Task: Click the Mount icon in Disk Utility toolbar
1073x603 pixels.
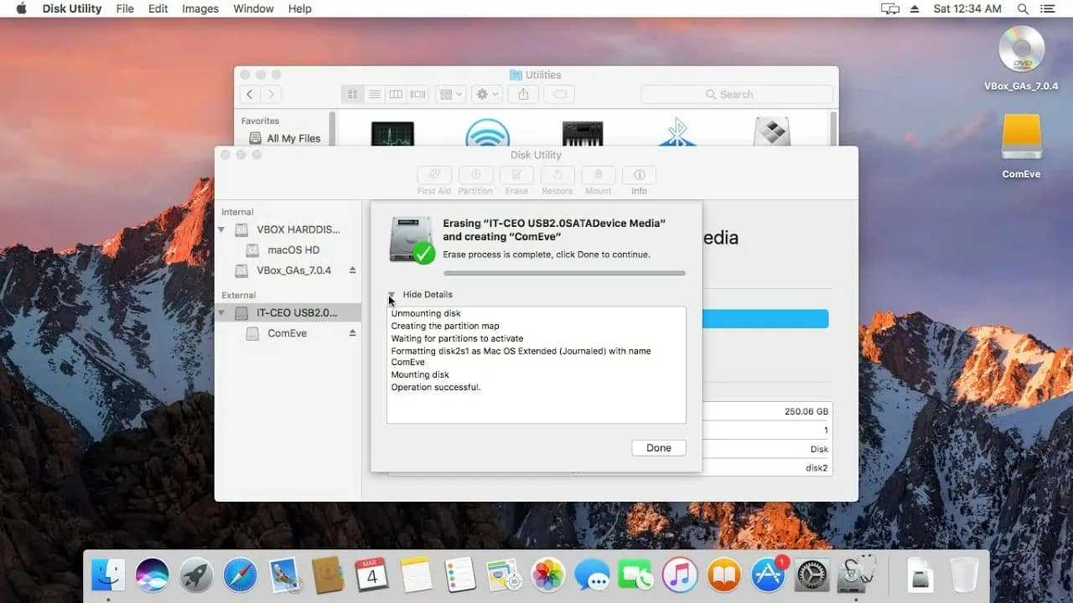Action: pos(598,179)
